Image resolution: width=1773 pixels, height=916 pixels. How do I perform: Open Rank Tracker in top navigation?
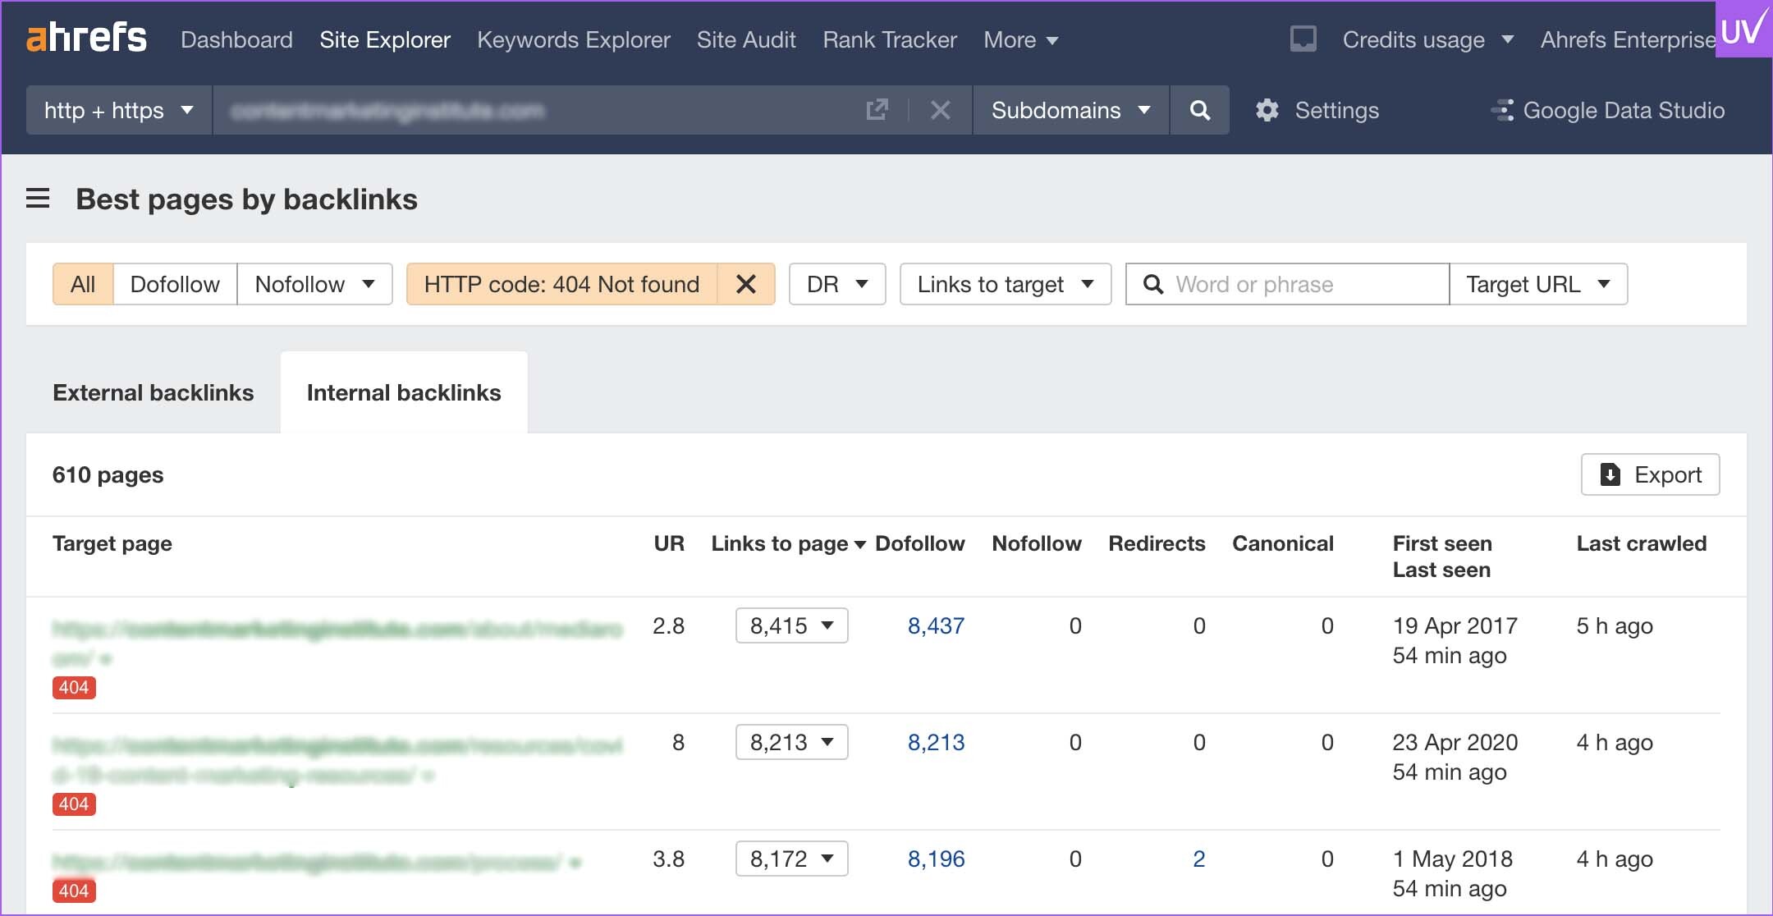click(x=890, y=39)
